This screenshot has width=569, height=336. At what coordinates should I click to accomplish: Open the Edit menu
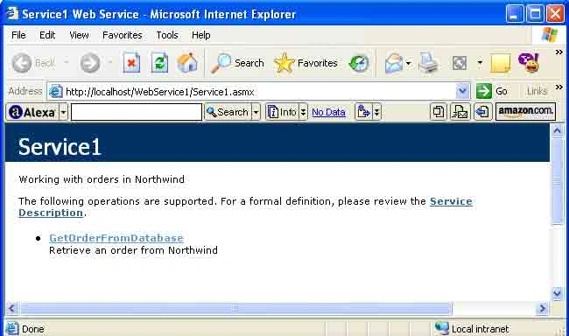click(47, 35)
